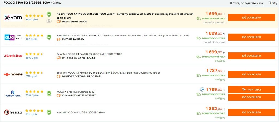Click the megaphone icon beside Raty 0%

(59, 58)
